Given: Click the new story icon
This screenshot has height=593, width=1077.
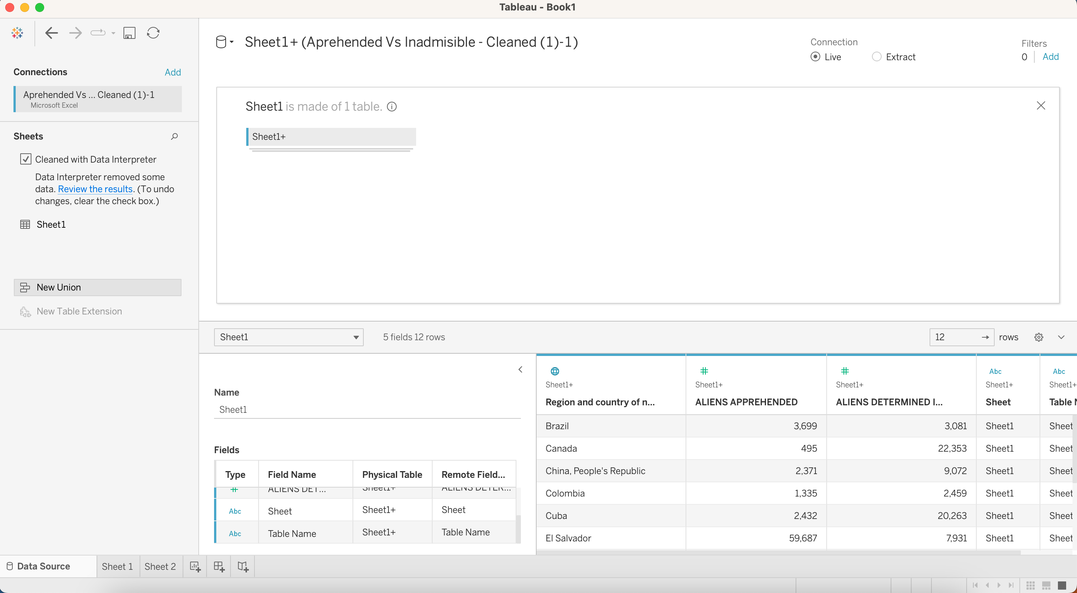Looking at the screenshot, I should coord(243,567).
